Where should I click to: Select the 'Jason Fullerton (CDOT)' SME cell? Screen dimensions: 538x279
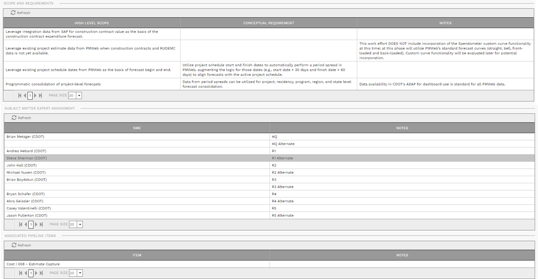pos(137,215)
